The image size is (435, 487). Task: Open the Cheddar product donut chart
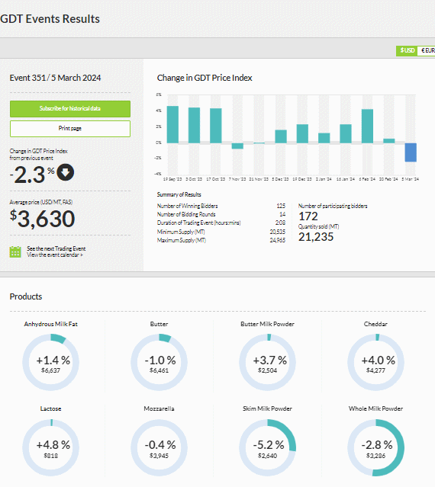click(x=375, y=362)
